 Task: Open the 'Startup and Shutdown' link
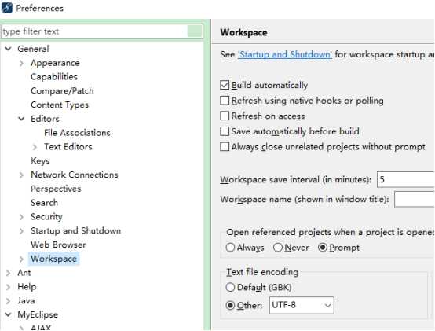point(285,54)
